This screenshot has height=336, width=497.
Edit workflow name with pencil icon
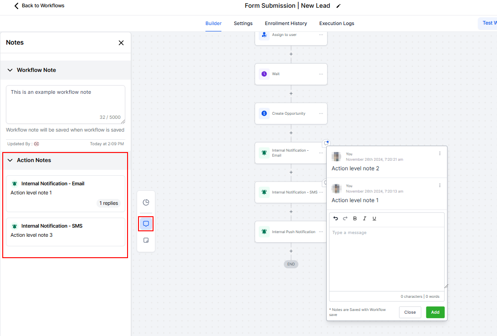click(338, 6)
